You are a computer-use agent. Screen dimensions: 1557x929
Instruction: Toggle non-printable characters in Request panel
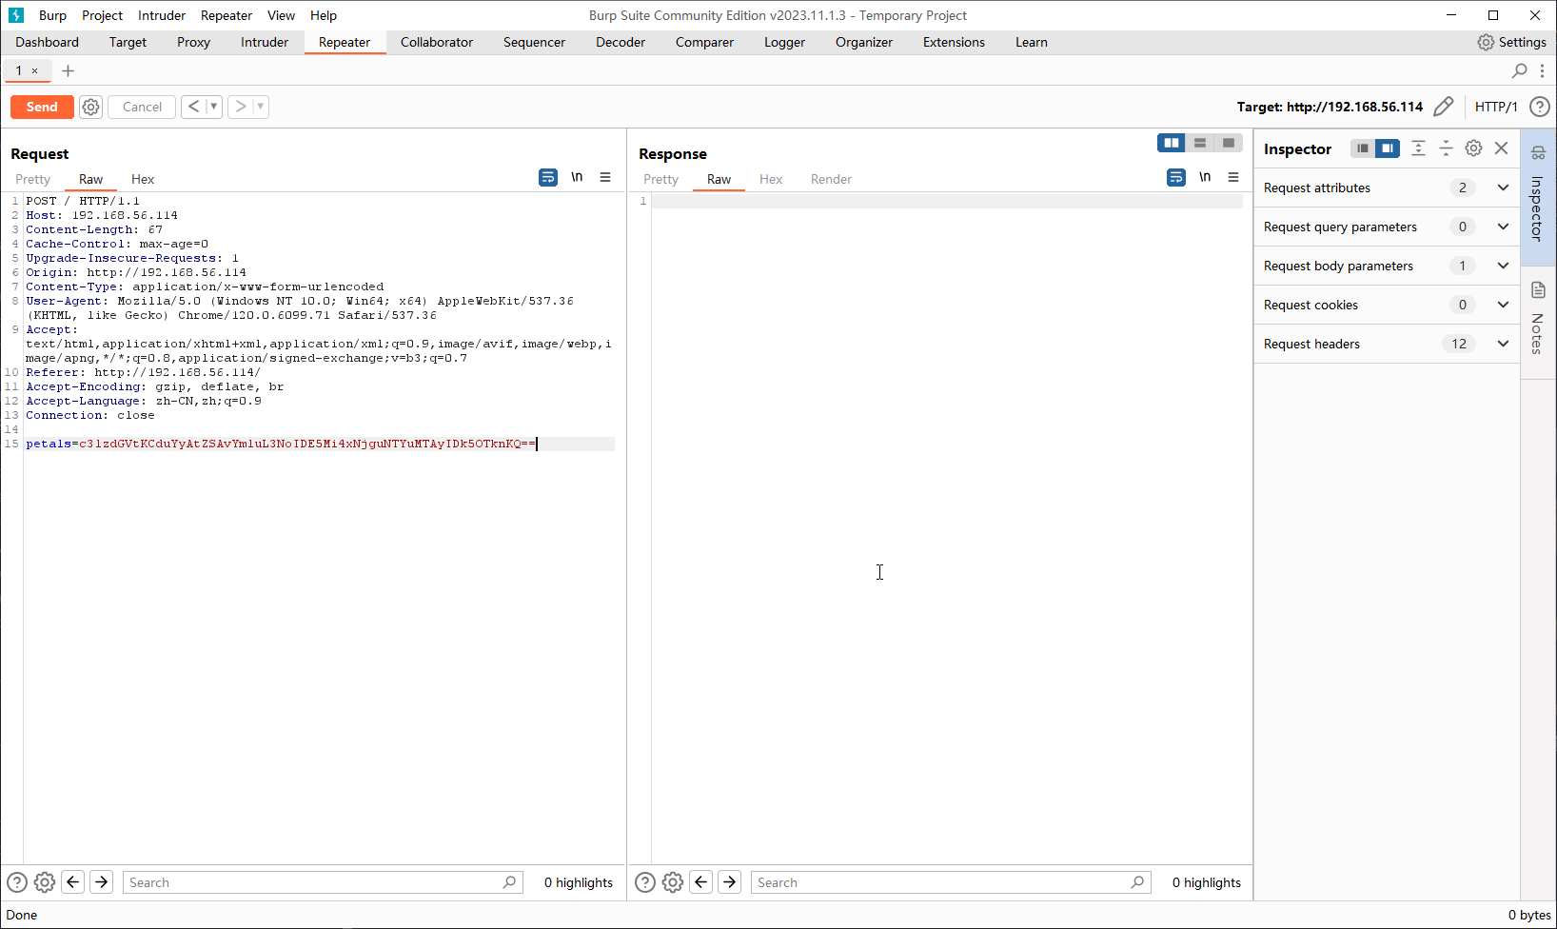pyautogui.click(x=577, y=177)
